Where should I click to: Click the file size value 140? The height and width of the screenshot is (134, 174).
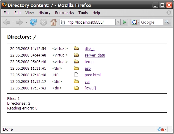[55, 75]
